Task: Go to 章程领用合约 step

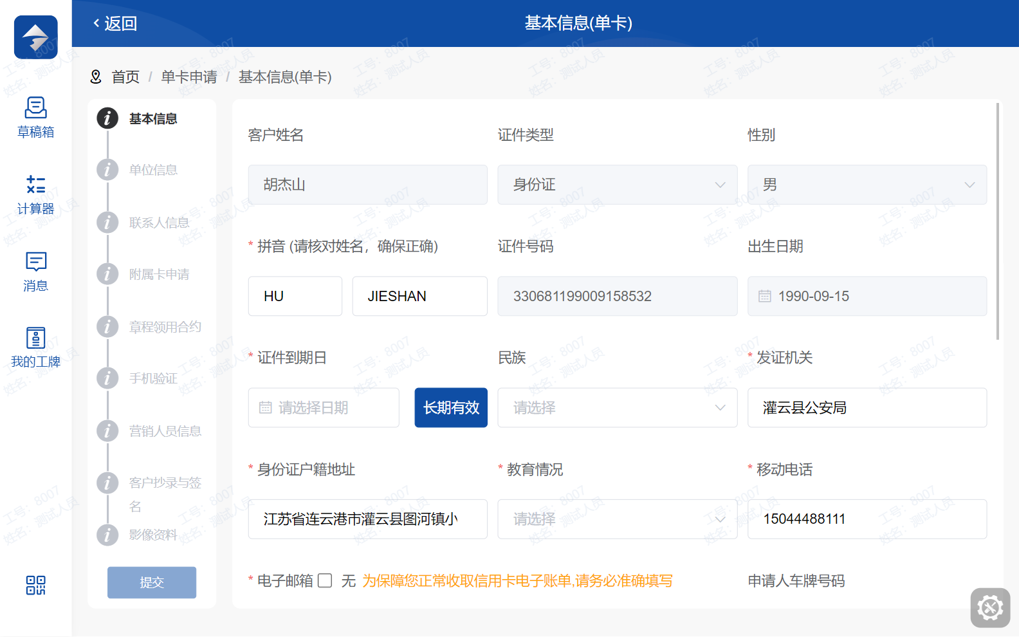Action: tap(165, 327)
